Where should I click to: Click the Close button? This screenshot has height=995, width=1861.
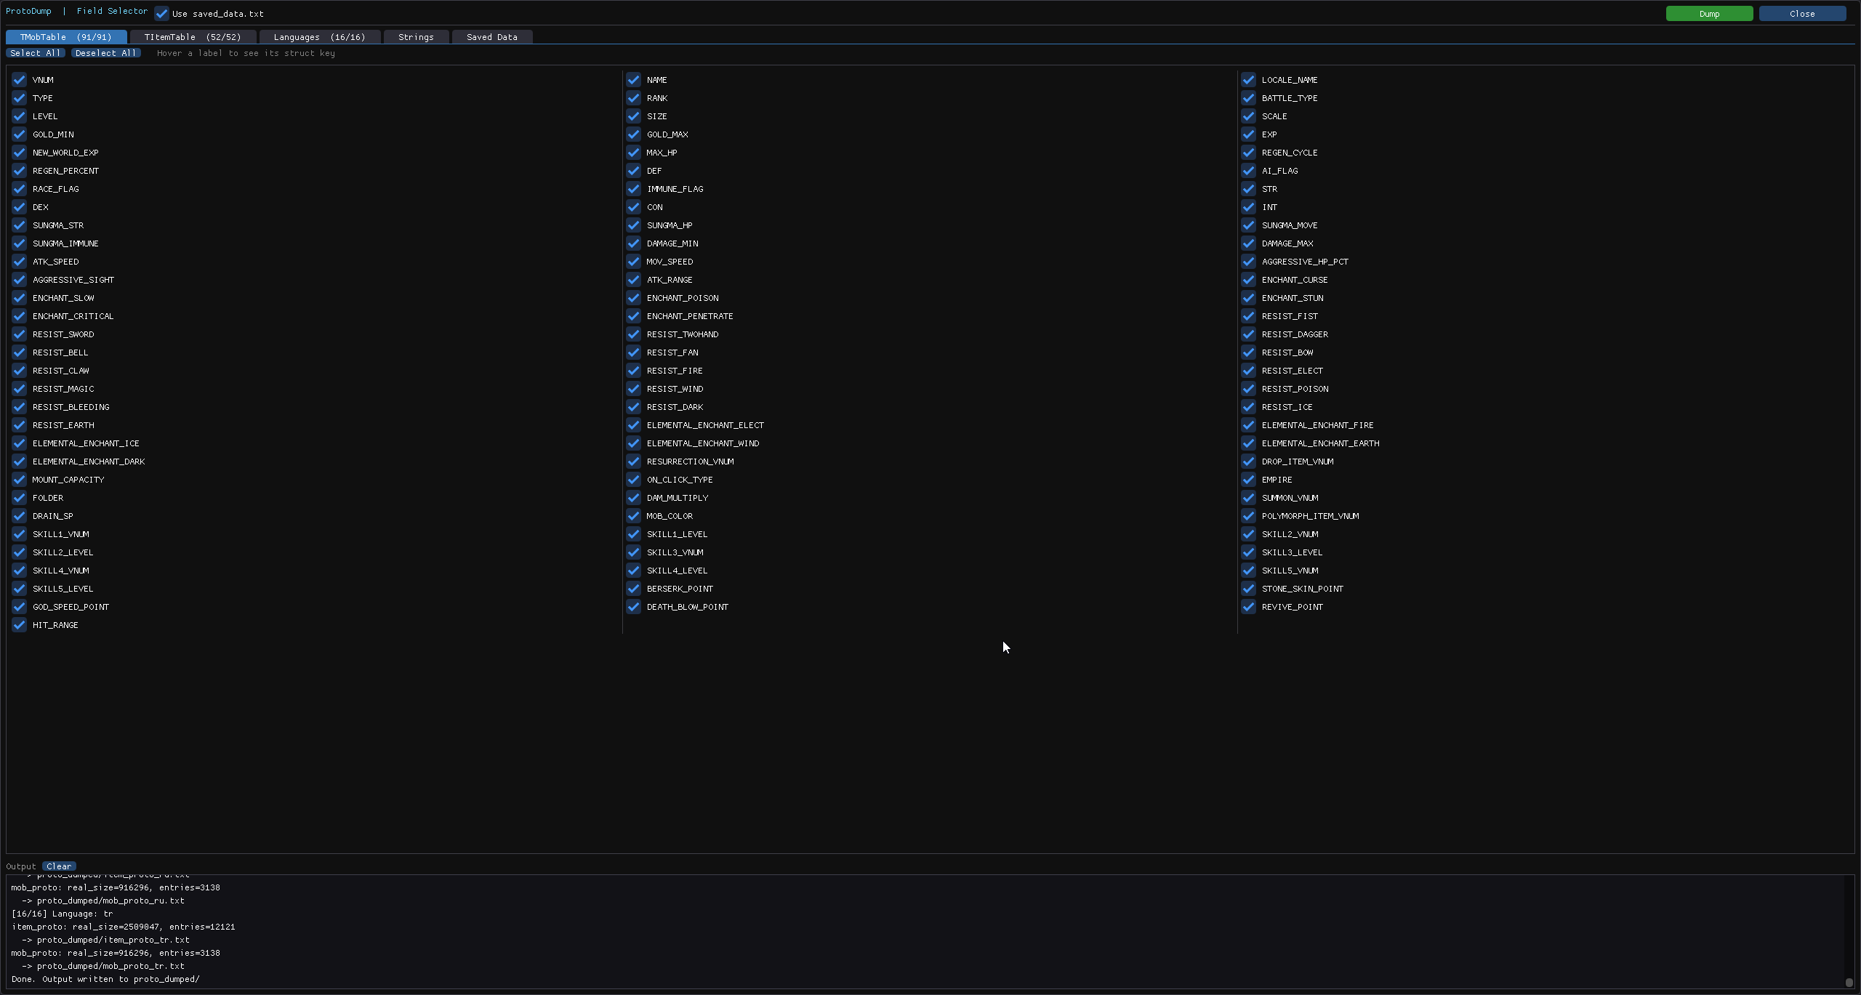(1802, 14)
